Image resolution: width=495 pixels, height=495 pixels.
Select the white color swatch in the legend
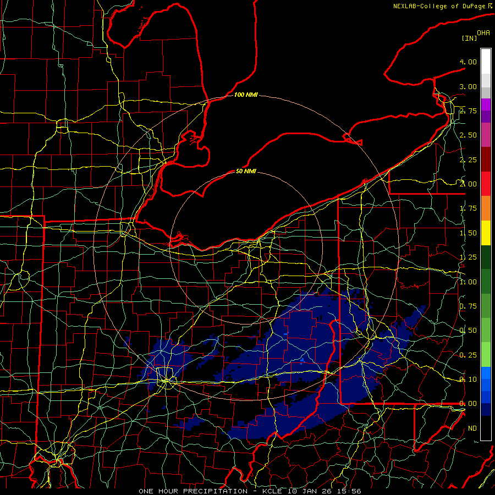coord(486,62)
